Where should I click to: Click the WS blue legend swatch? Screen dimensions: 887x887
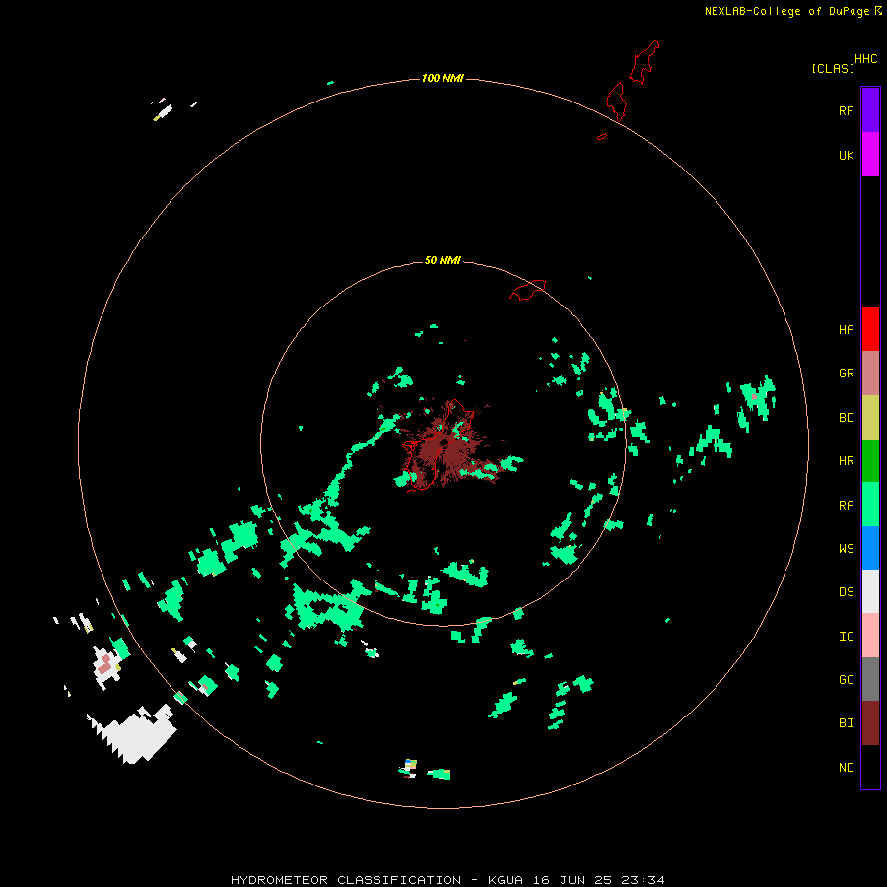tap(870, 548)
